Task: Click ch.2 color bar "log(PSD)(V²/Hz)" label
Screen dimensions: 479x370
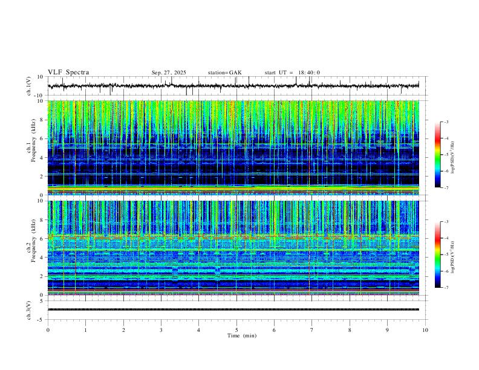Action: [453, 257]
